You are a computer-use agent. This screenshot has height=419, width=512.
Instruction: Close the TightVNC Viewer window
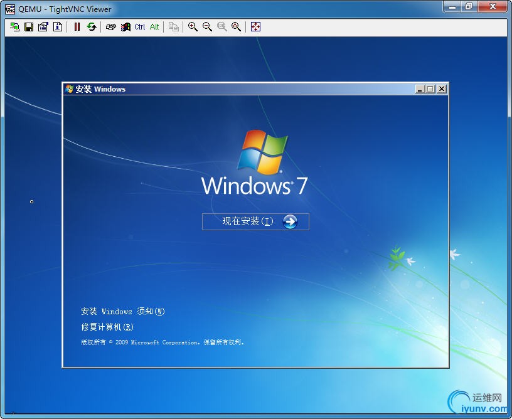[x=493, y=7]
